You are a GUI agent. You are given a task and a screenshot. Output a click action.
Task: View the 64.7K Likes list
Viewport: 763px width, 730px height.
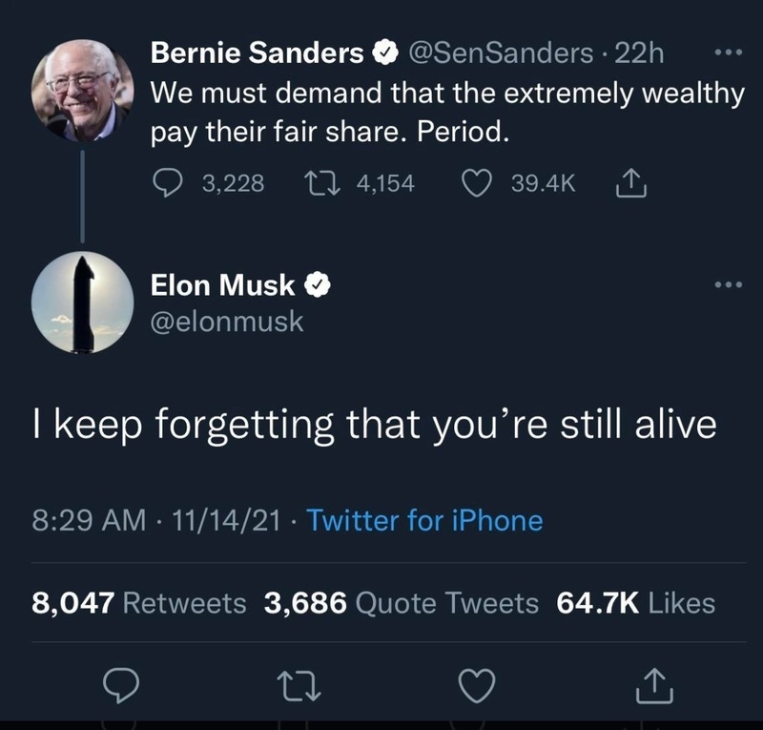635,603
